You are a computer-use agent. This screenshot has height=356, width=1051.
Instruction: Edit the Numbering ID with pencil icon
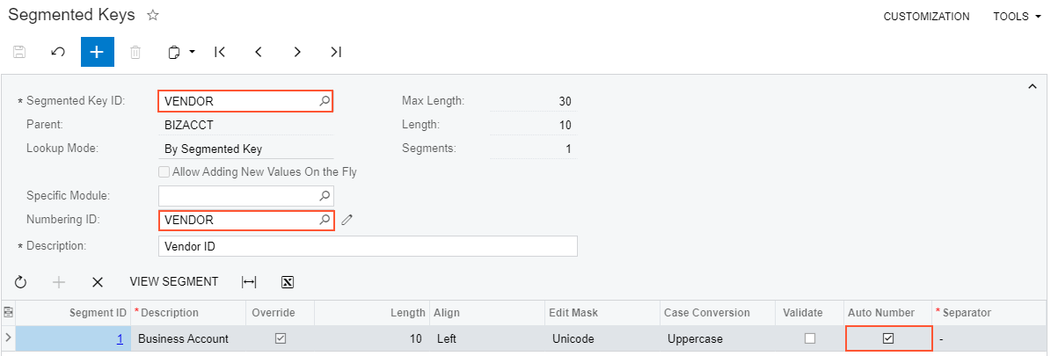coord(347,220)
